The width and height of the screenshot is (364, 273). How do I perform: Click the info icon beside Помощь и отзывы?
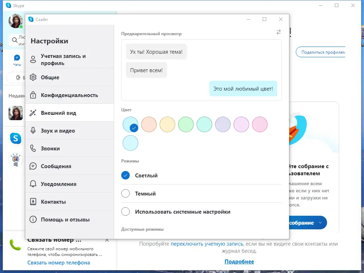(33, 219)
